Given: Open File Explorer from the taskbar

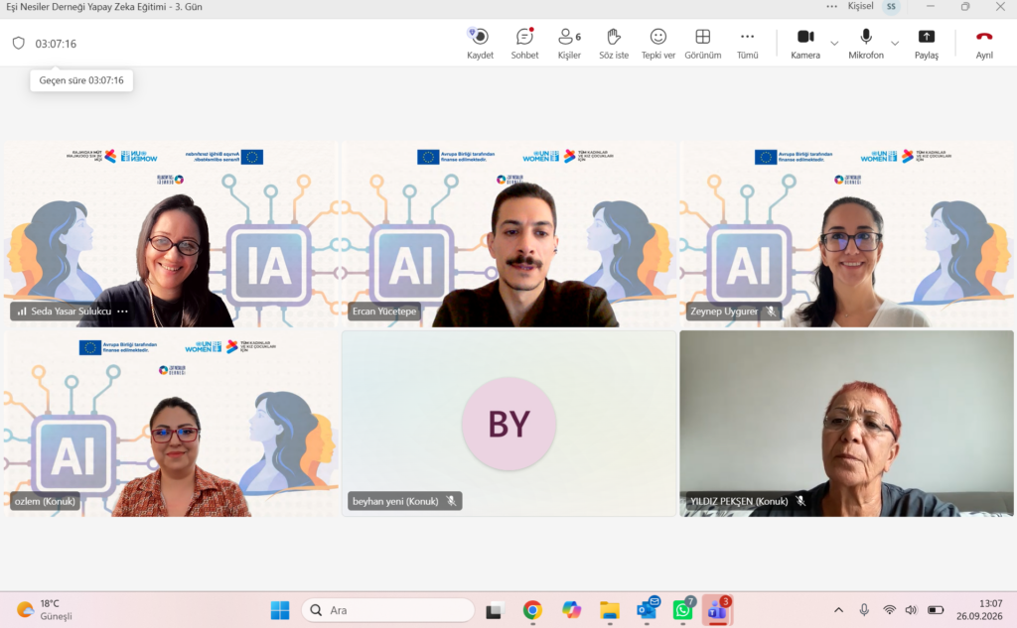Looking at the screenshot, I should point(609,610).
